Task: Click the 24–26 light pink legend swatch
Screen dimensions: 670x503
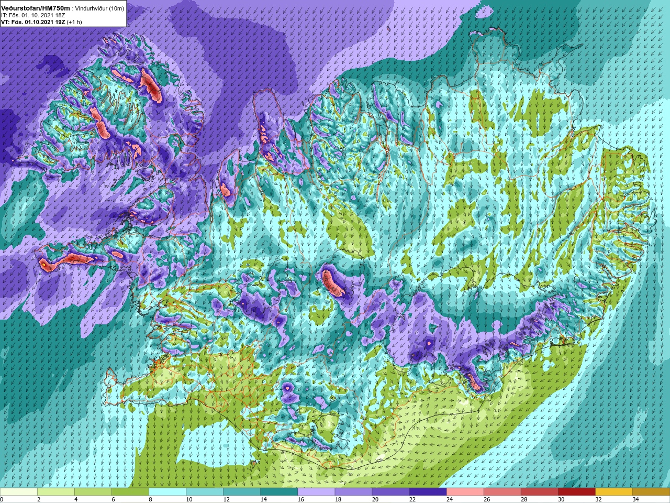Action: (465, 492)
